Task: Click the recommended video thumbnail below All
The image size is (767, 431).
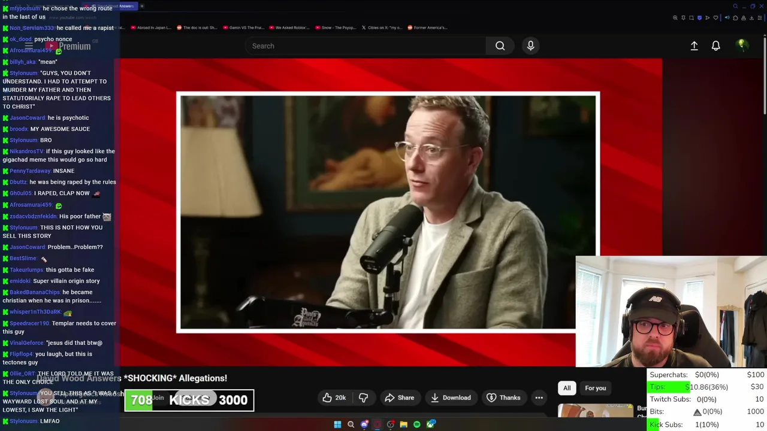Action: point(595,411)
